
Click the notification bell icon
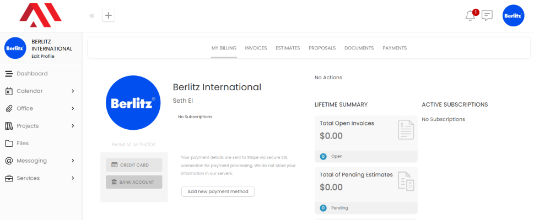(x=470, y=16)
